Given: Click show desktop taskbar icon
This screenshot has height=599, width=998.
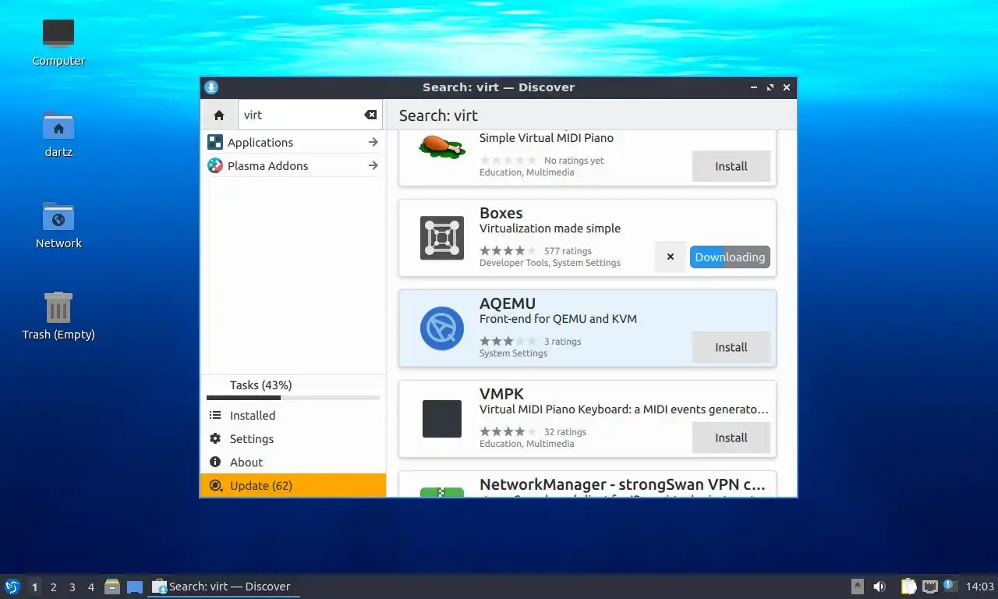Looking at the screenshot, I should point(135,587).
